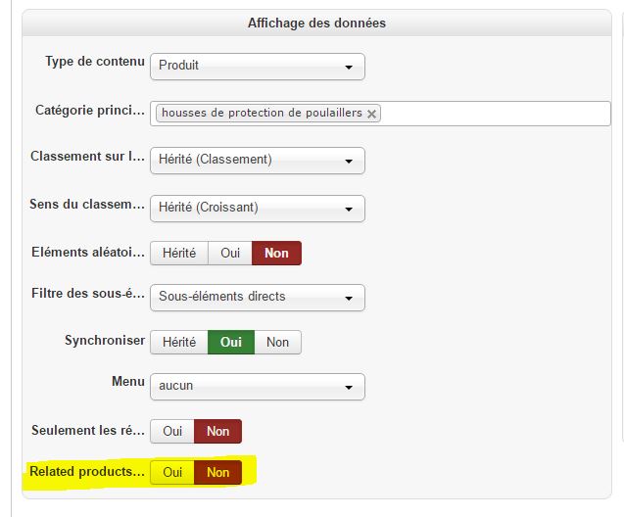Expand the Filtre des sous-éléments dropdown
This screenshot has height=517, width=624.
[257, 297]
